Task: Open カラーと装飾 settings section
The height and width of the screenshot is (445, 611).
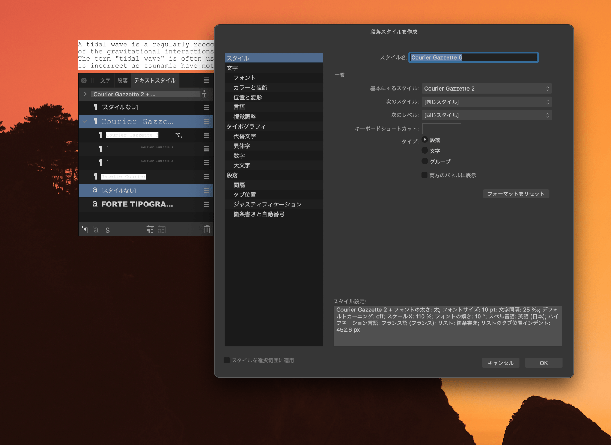Action: tap(274, 87)
